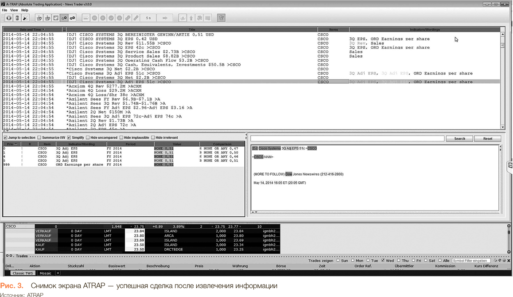The height and width of the screenshot is (297, 513).
Task: Click the last icon in the toolbar
Action: 221,18
